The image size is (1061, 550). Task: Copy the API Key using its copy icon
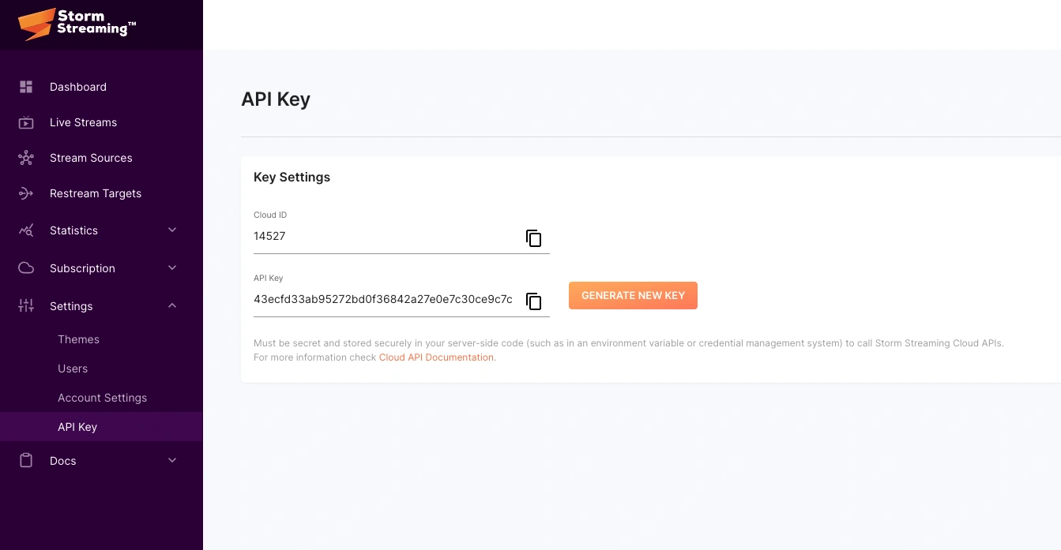pos(534,301)
